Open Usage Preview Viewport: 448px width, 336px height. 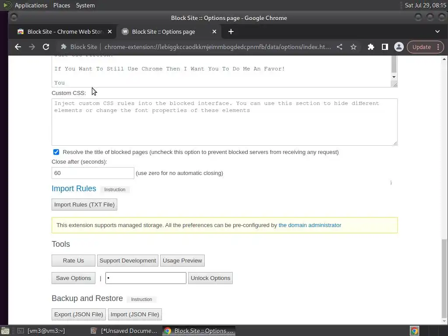[x=182, y=261]
